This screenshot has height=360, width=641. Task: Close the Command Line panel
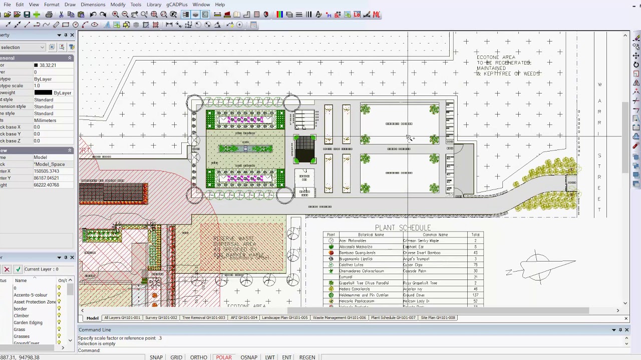click(x=626, y=330)
